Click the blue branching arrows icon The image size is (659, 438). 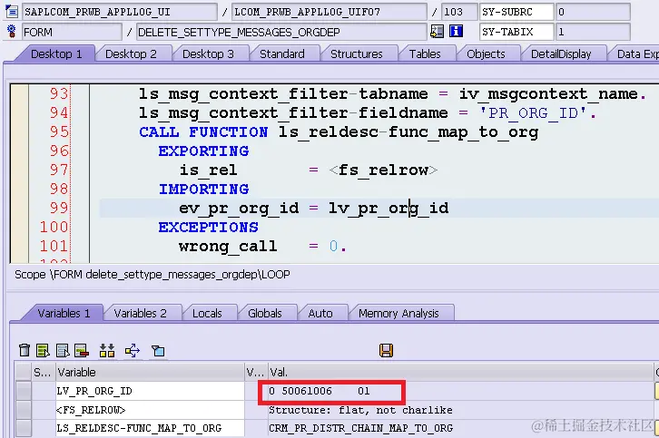click(133, 350)
